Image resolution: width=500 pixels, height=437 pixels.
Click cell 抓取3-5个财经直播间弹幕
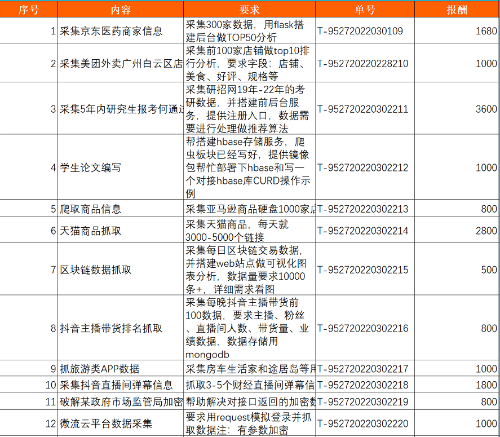coord(249,385)
